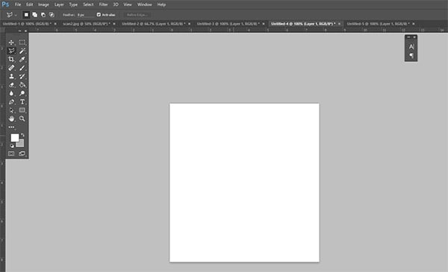Expand the toolbox to double-arrow view
Image resolution: width=448 pixels, height=272 pixels.
point(19,31)
